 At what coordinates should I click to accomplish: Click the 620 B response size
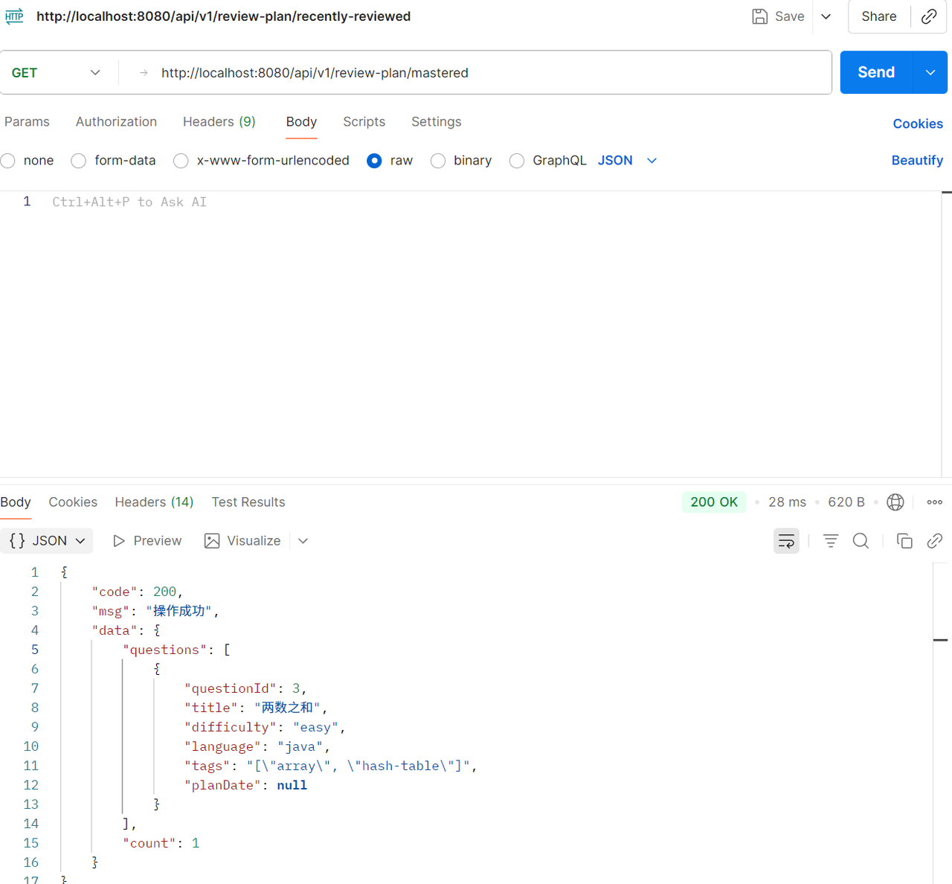(846, 502)
